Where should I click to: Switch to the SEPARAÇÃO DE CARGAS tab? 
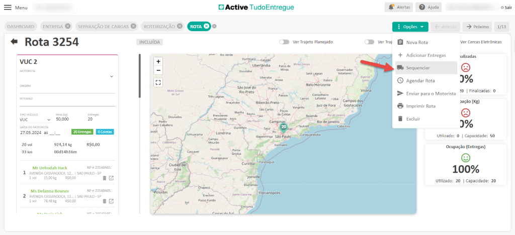[103, 27]
